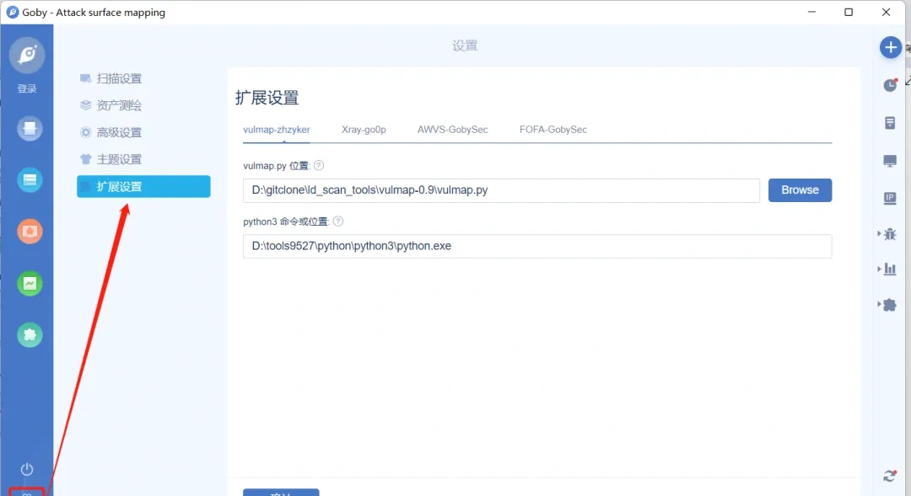Focus the python3 path input field
The width and height of the screenshot is (911, 496).
coord(537,246)
